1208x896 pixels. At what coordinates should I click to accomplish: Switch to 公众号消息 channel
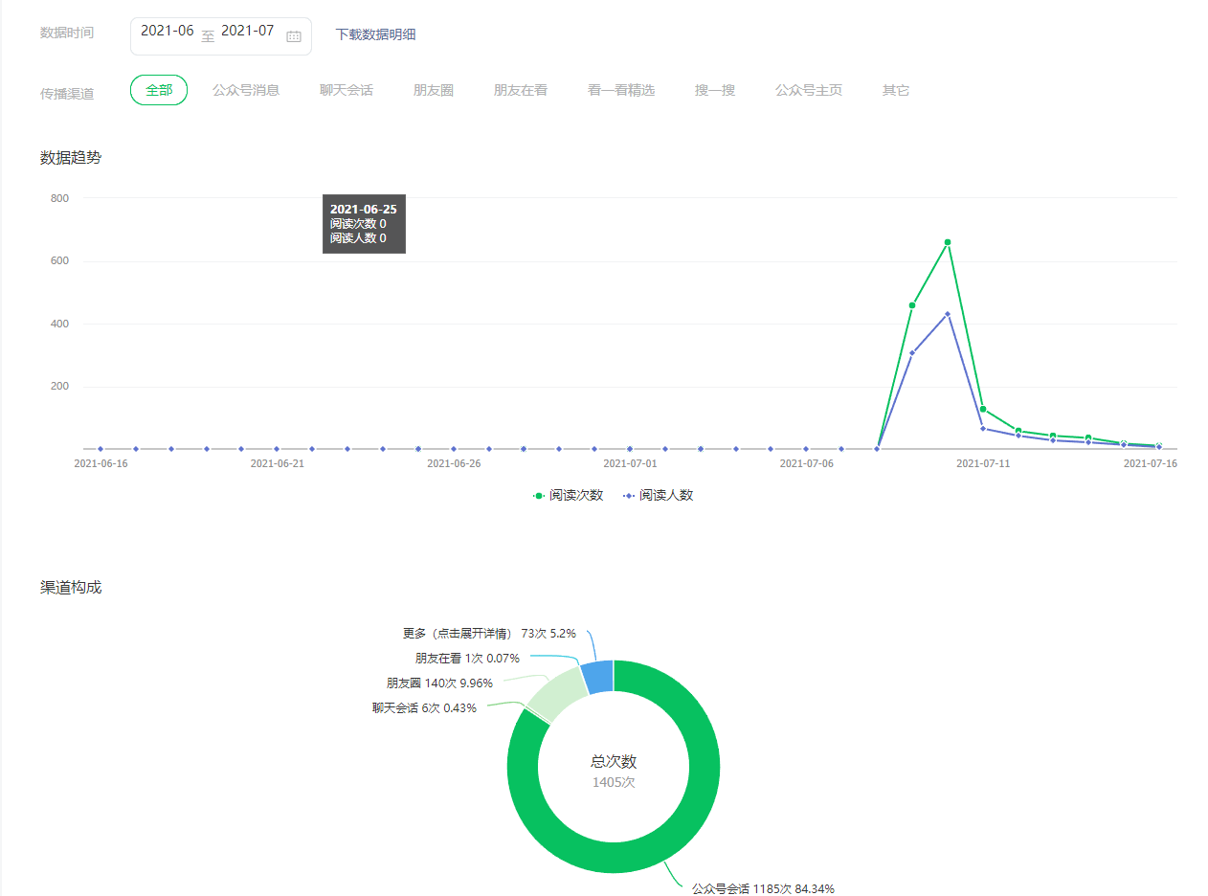pyautogui.click(x=246, y=91)
